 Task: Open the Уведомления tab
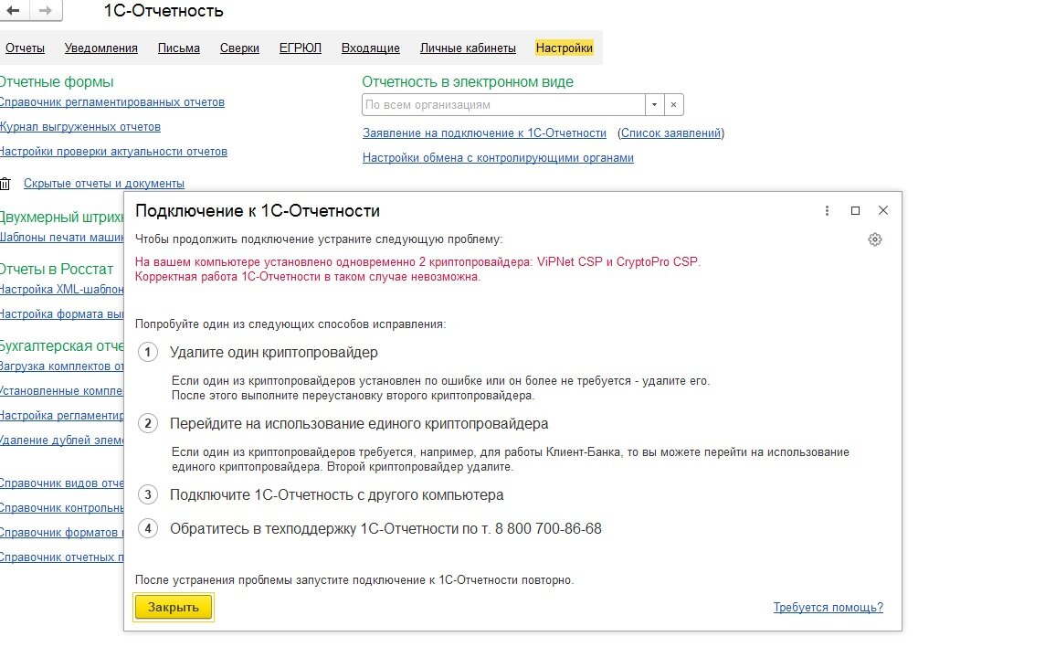click(x=101, y=48)
